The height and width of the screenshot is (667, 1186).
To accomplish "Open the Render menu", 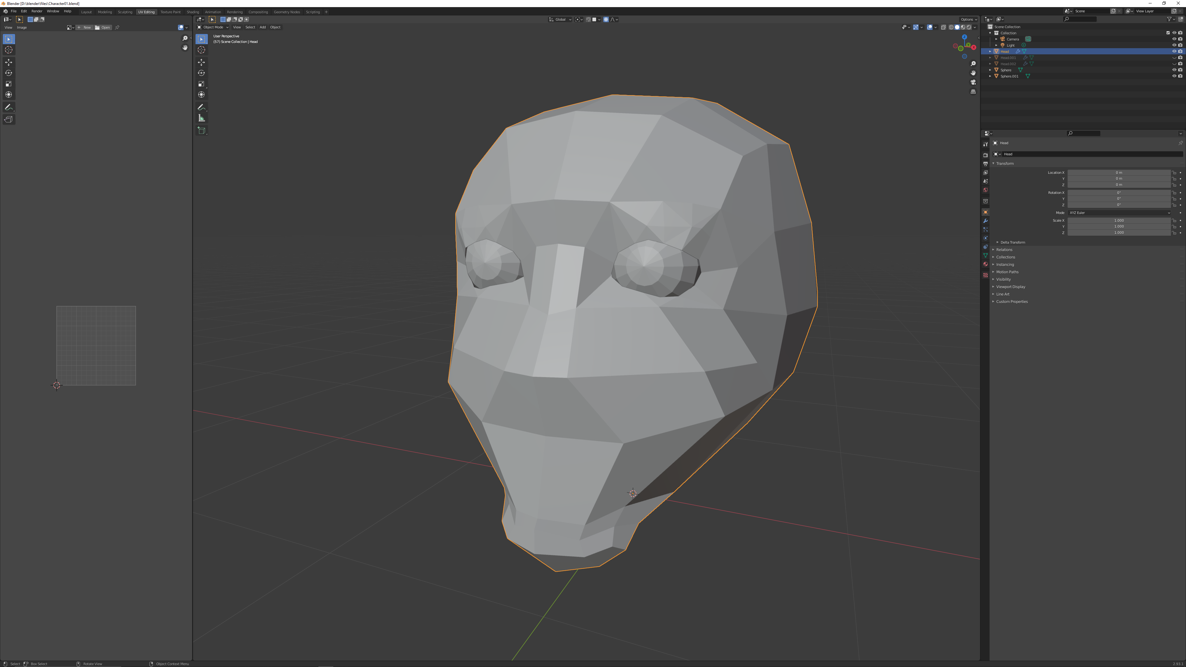I will tap(37, 11).
